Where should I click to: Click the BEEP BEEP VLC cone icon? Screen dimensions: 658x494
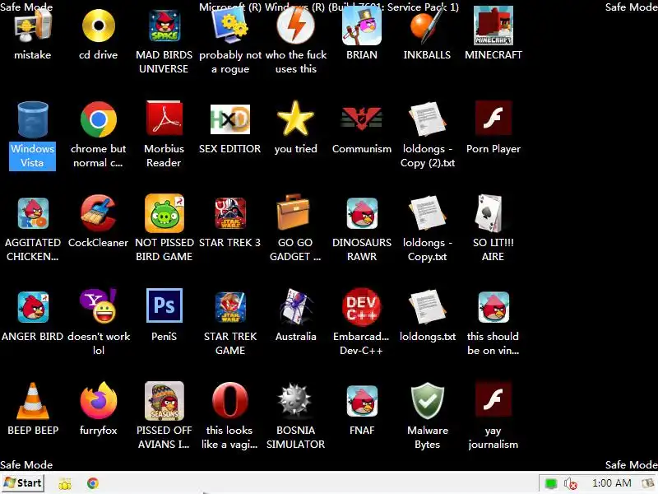pyautogui.click(x=33, y=401)
